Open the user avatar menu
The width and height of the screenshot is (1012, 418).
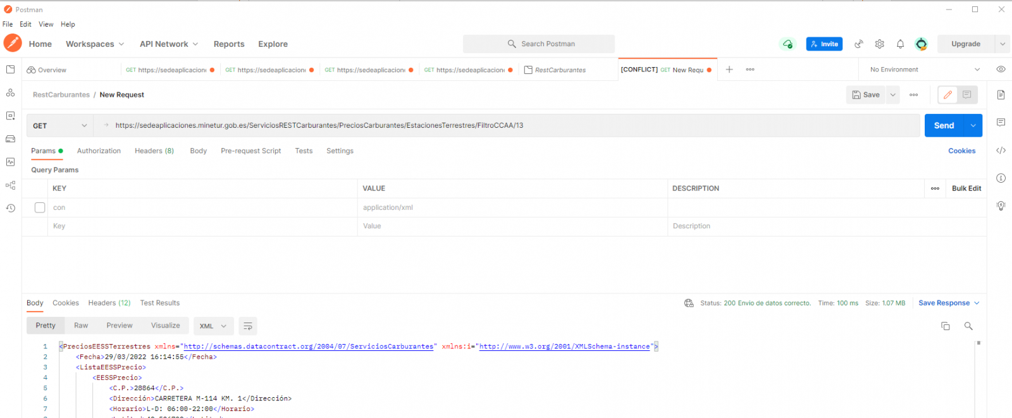pyautogui.click(x=922, y=44)
